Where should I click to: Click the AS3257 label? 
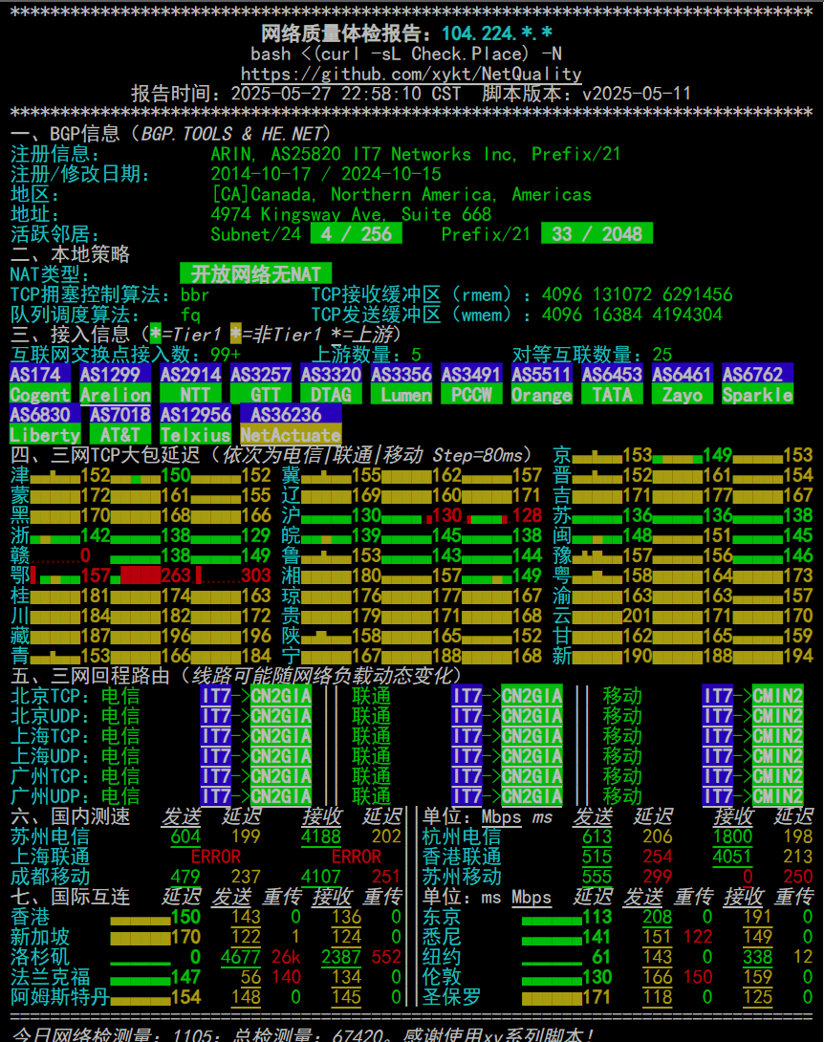click(x=261, y=374)
